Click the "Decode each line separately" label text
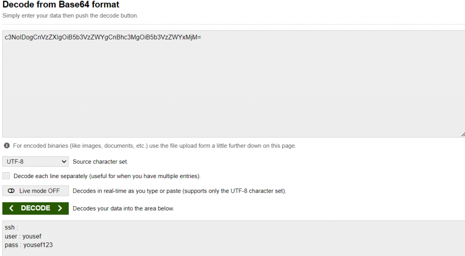The image size is (465, 256). point(107,176)
